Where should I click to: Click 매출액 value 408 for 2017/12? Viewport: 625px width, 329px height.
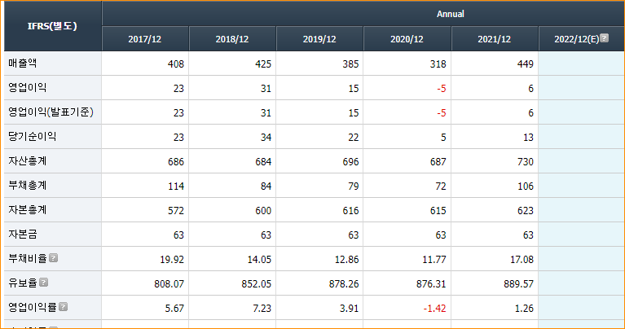click(176, 64)
